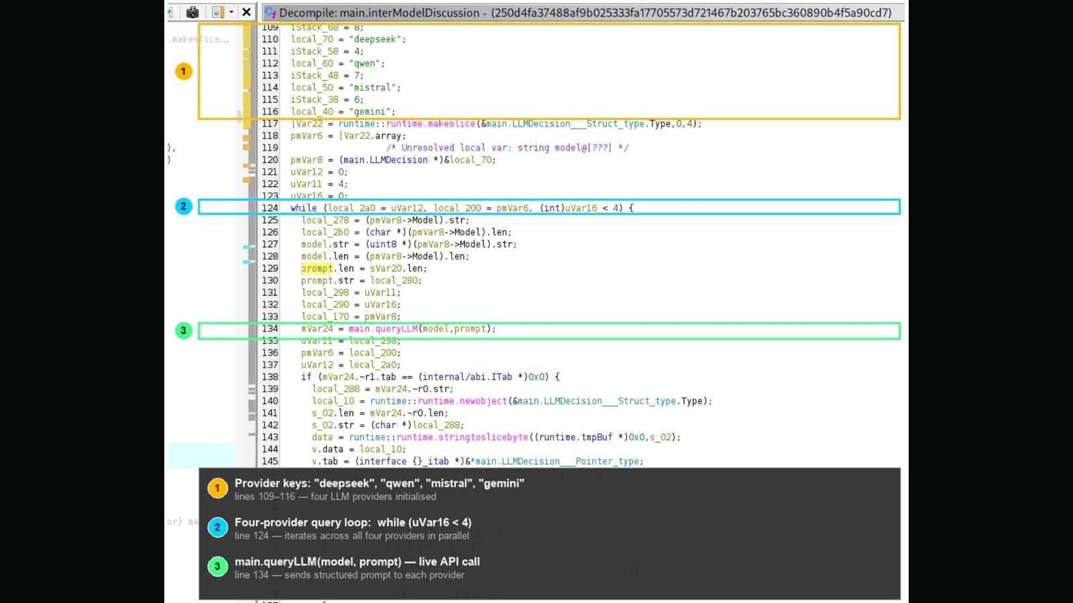The image size is (1073, 603).
Task: Click the "mistral" string on line 114
Action: coord(372,88)
